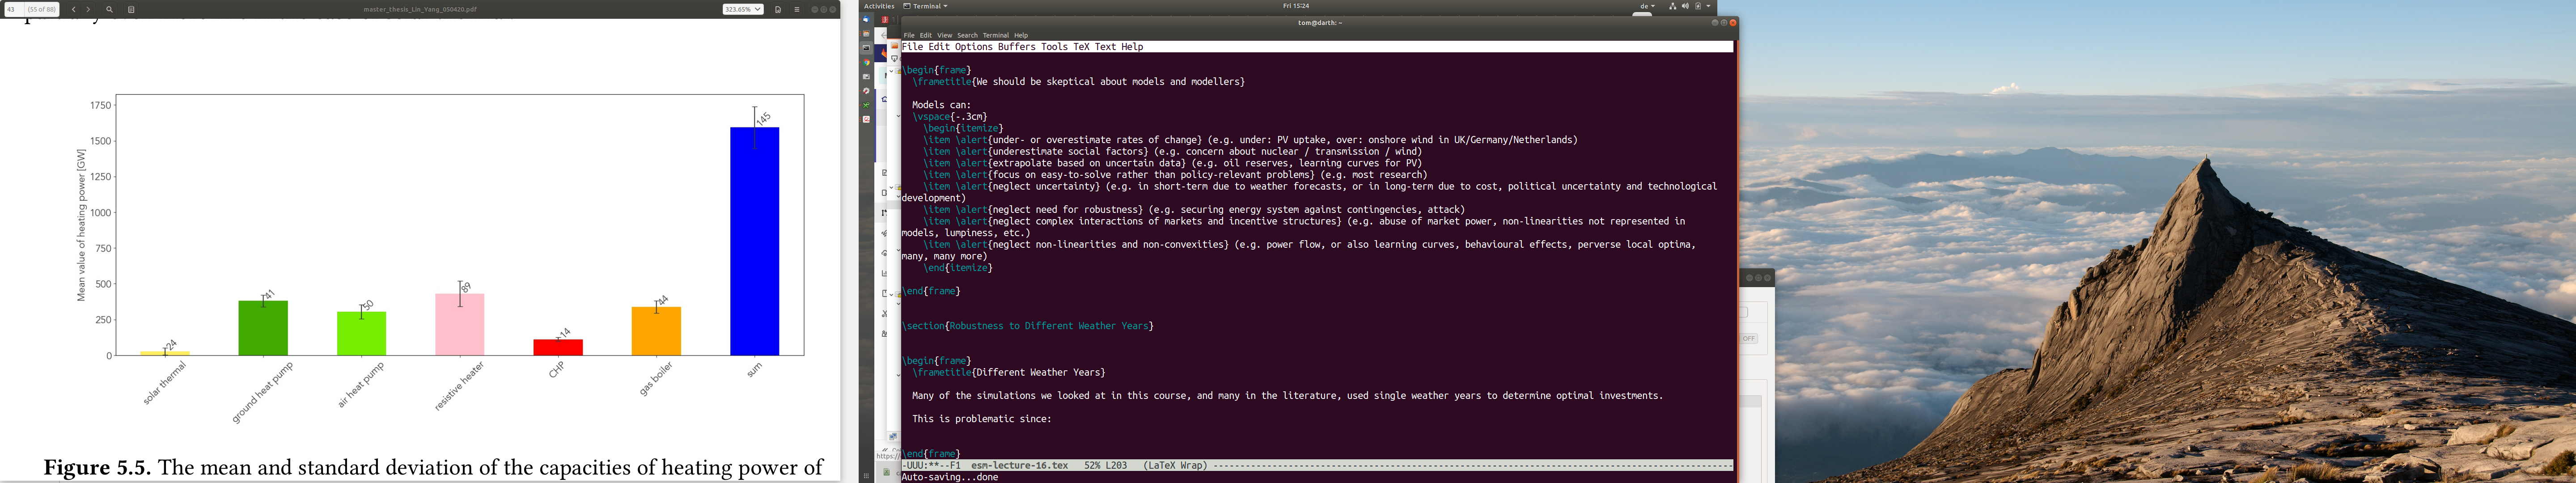Open the search tool in PDF viewer
The height and width of the screenshot is (483, 2576).
110,9
